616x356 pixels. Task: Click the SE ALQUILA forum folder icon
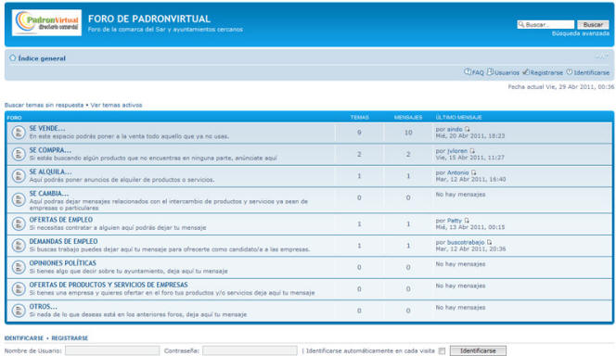18,176
